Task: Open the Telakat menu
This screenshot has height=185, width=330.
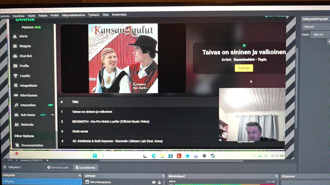Action: [43, 16]
